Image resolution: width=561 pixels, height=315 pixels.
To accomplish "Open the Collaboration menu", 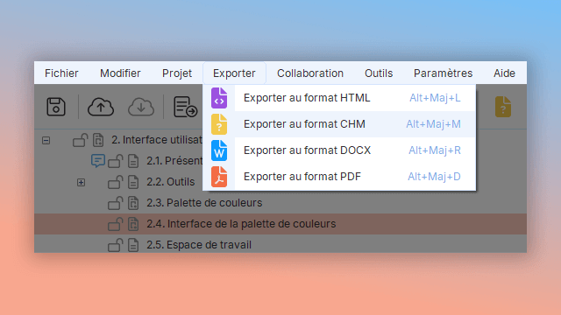I will tap(309, 73).
